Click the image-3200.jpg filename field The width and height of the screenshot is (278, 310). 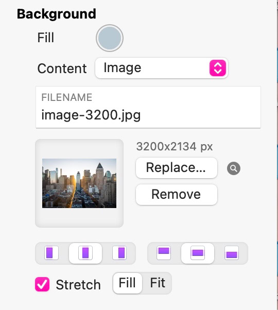148,107
